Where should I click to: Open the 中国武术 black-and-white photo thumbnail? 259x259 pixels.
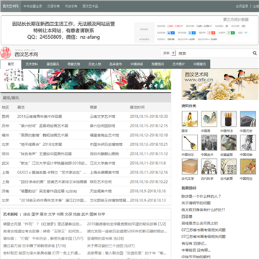209,142
